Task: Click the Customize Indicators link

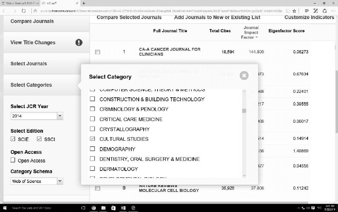Action: (x=309, y=18)
